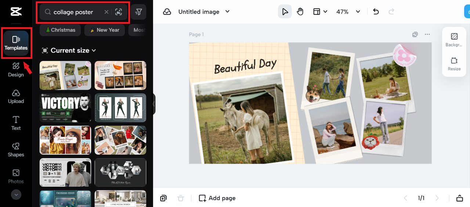Open the Templates sidebar tab
The image size is (470, 207).
tap(16, 43)
